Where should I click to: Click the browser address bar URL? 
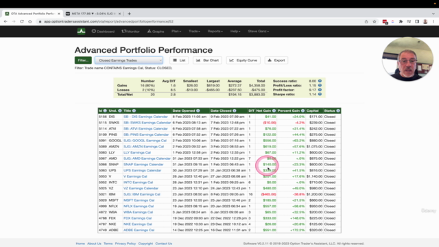tap(108, 21)
